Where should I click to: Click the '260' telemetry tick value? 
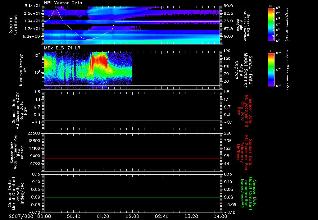point(228,133)
